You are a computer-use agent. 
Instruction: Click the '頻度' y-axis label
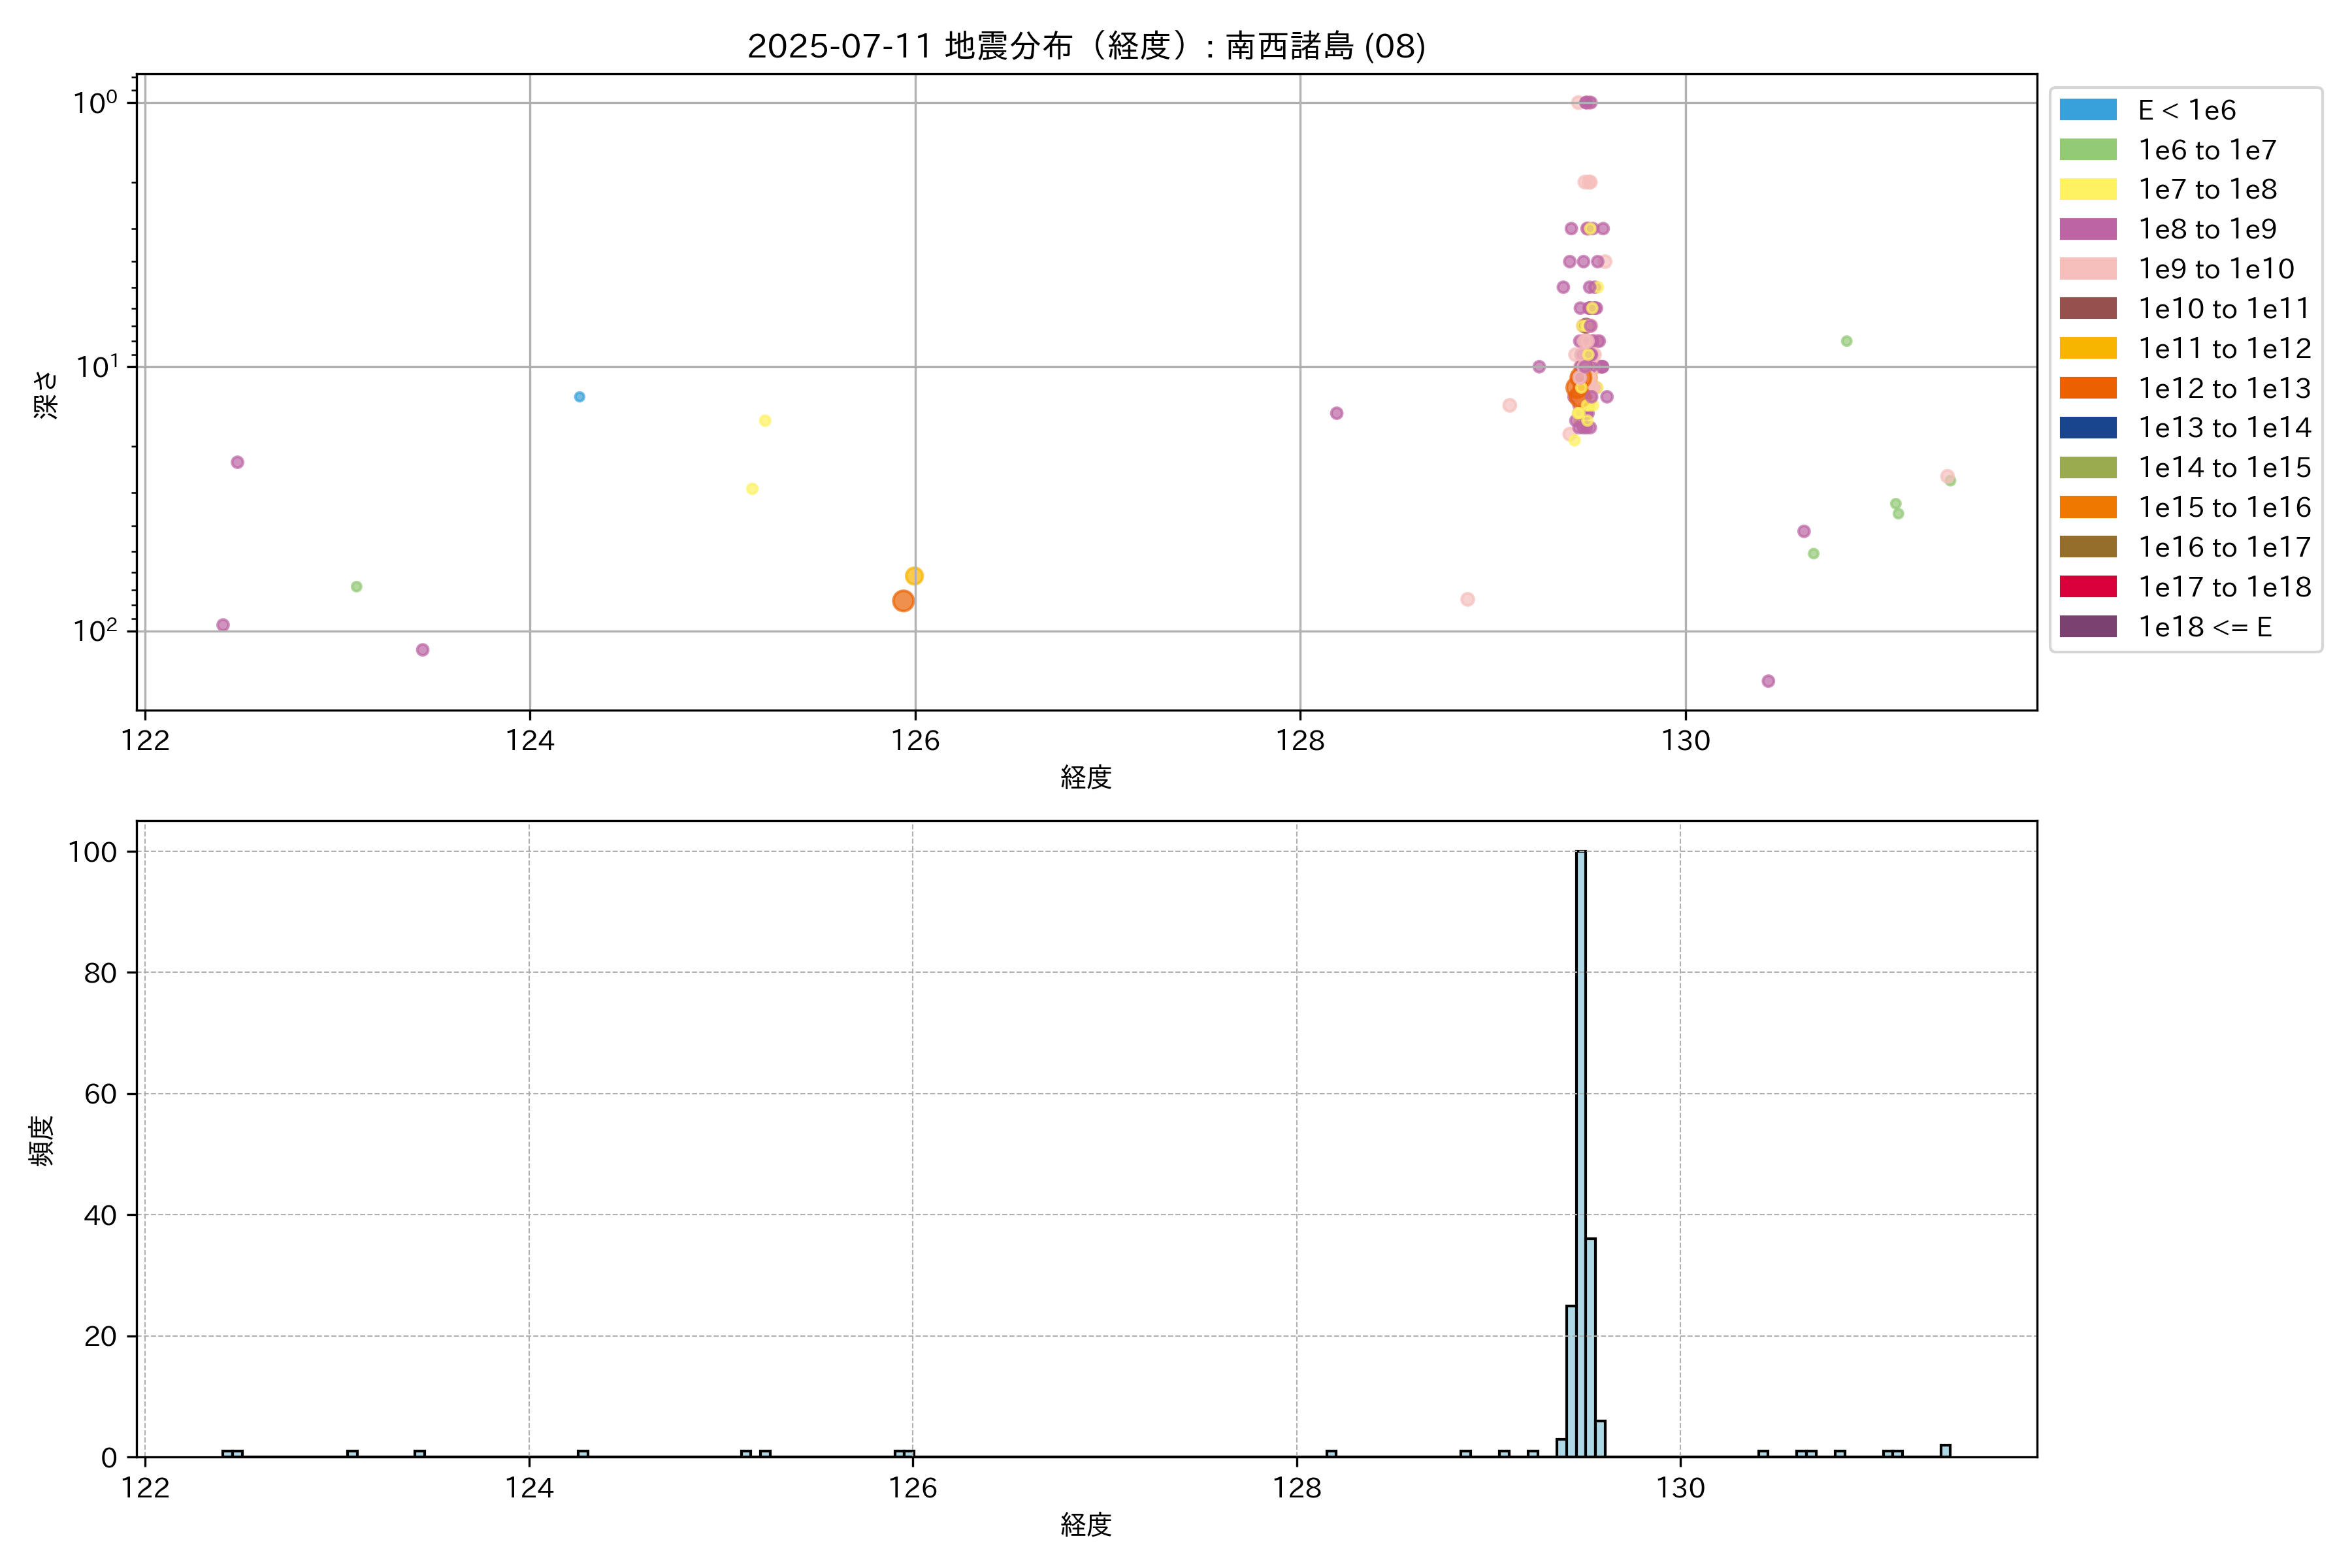tap(41, 1141)
